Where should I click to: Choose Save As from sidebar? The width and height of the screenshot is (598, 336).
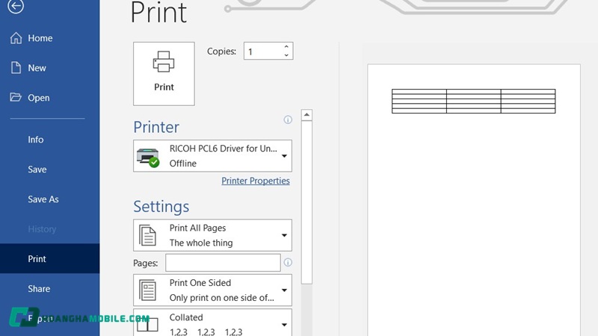(x=43, y=199)
